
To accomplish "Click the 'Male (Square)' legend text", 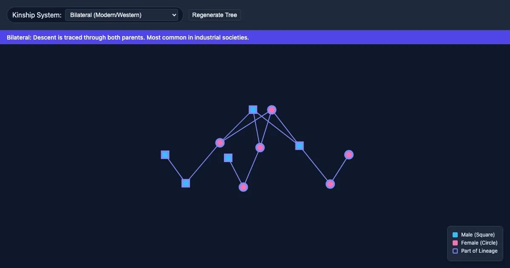I will click(x=478, y=235).
